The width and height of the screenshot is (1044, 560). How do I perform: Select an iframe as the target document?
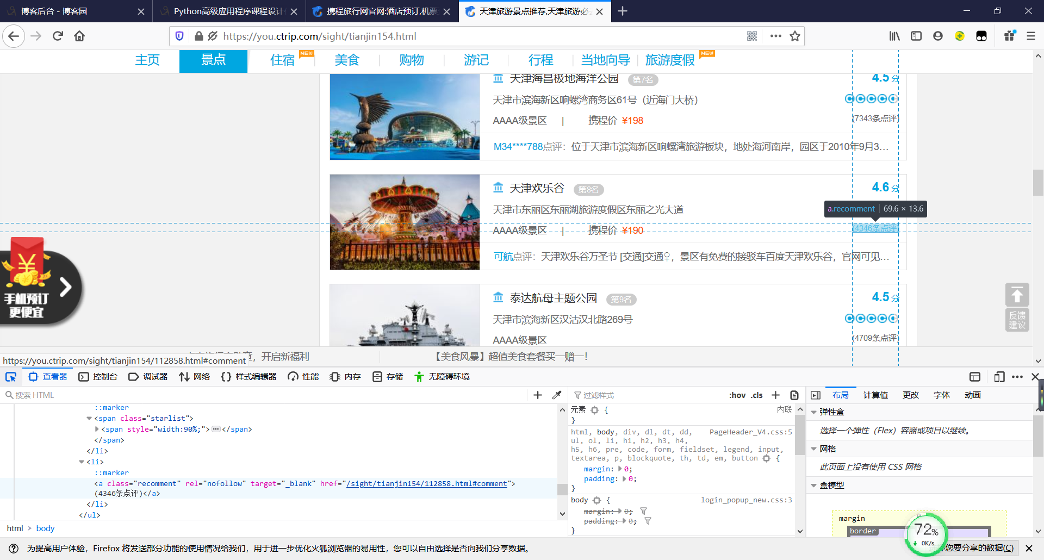pos(975,377)
